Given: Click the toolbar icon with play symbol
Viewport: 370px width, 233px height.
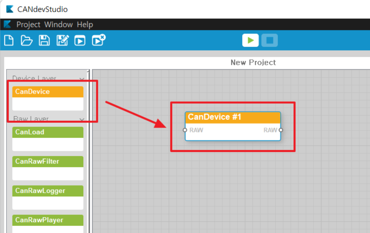Looking at the screenshot, I should [80, 41].
